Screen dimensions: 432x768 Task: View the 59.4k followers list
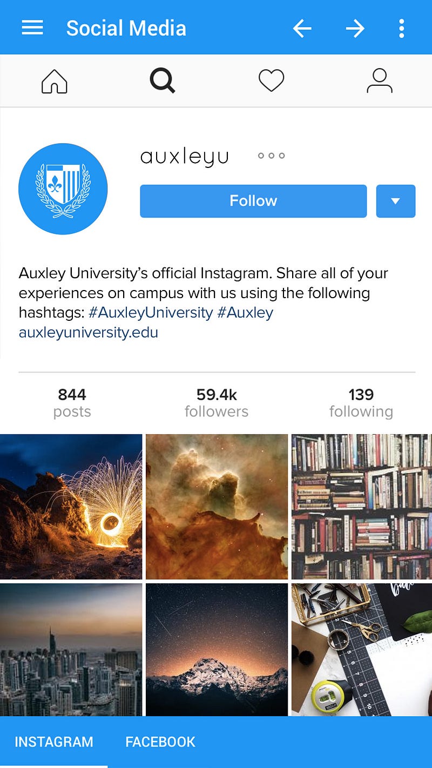(217, 403)
